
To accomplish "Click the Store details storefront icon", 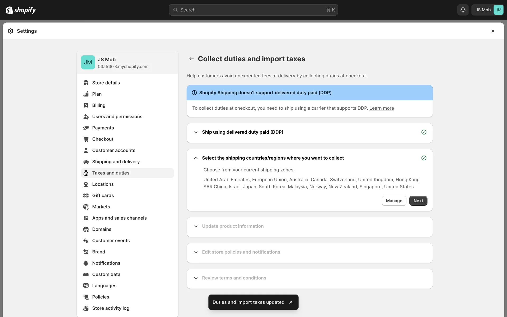I will coord(86,83).
